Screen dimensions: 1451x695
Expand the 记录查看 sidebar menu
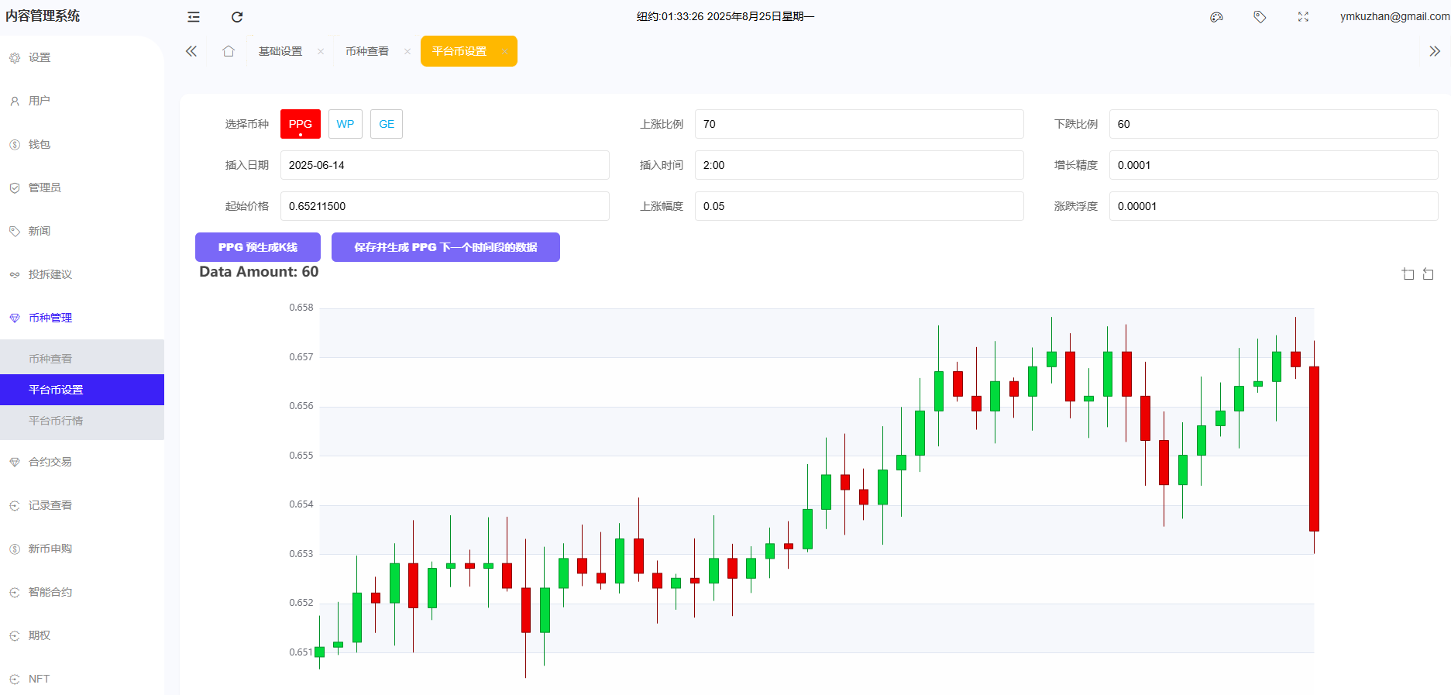click(50, 505)
